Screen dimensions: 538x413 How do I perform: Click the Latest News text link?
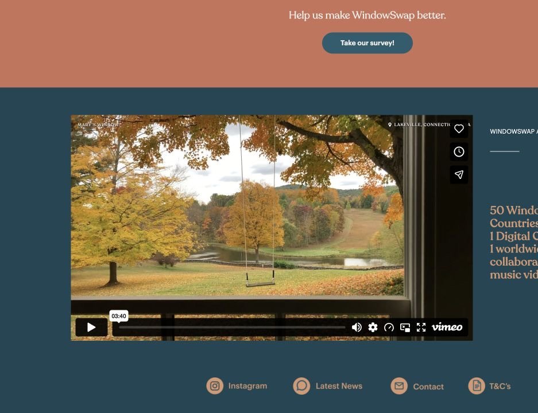tap(339, 386)
